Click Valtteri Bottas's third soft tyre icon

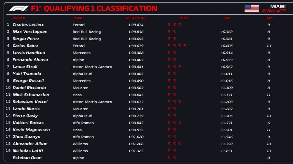179,123
